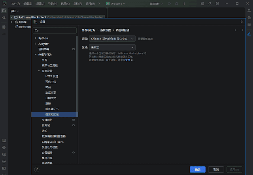Close the settings dialog with X
The width and height of the screenshot is (253, 175).
coord(242,22)
